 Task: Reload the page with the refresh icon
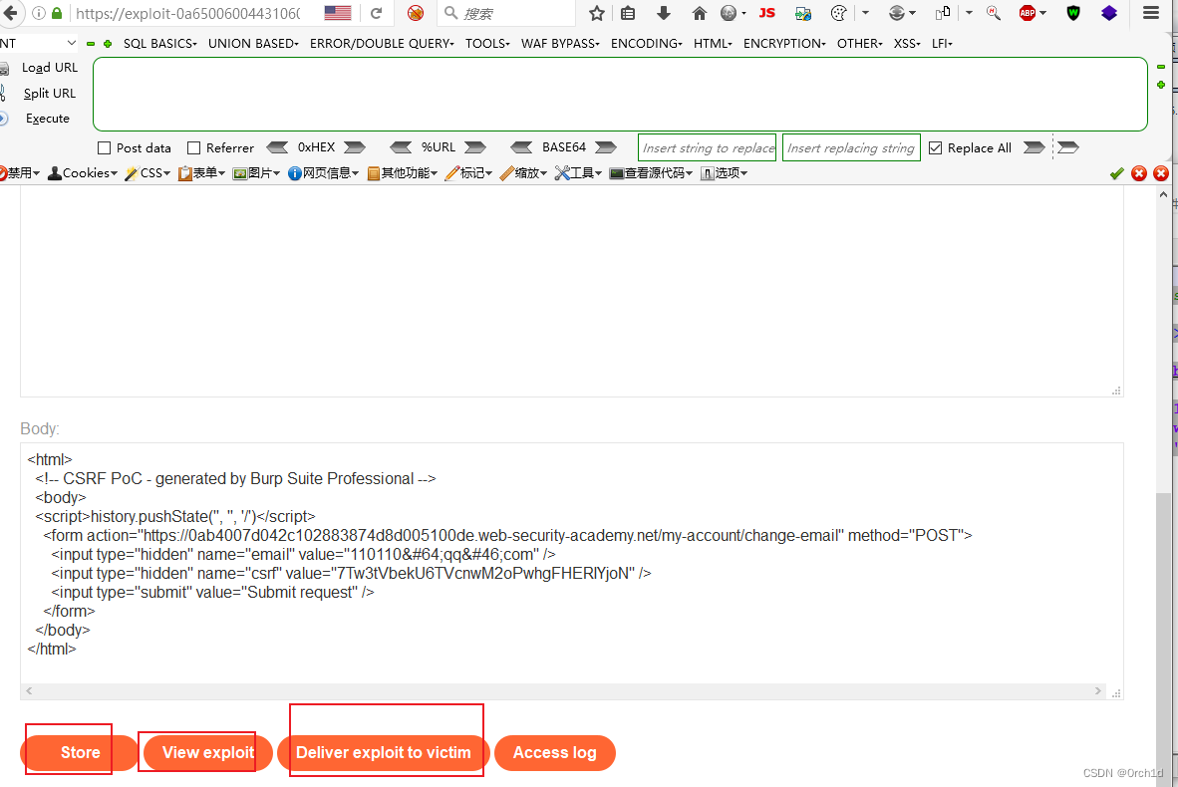pos(377,13)
